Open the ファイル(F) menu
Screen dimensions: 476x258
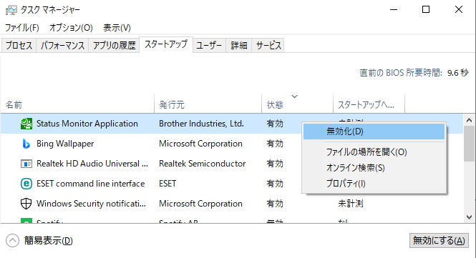point(22,28)
